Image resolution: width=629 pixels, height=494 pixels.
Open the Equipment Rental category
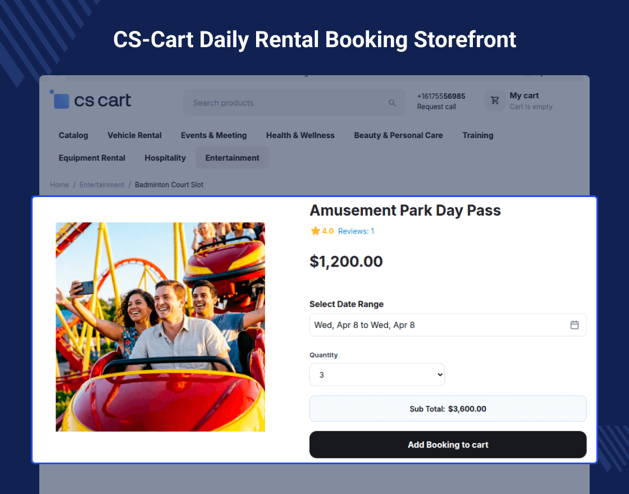pyautogui.click(x=92, y=158)
